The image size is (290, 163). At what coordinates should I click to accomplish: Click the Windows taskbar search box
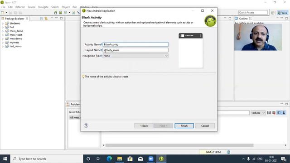pos(47,159)
